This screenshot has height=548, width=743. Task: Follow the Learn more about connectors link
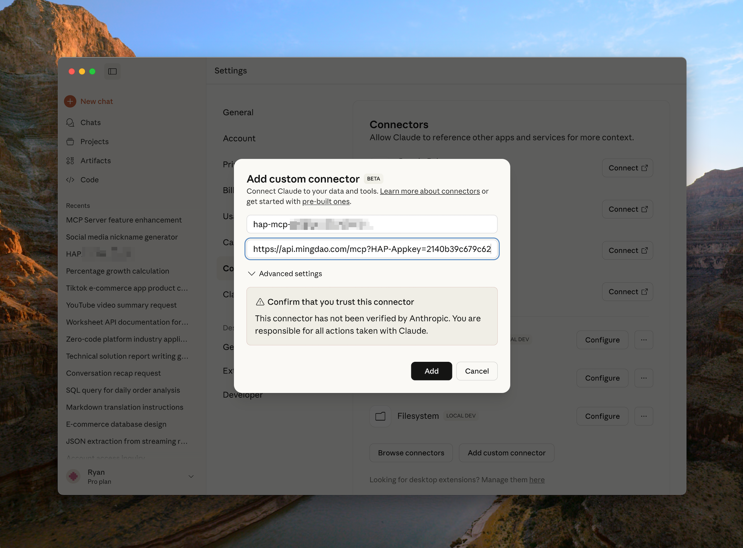pos(430,191)
